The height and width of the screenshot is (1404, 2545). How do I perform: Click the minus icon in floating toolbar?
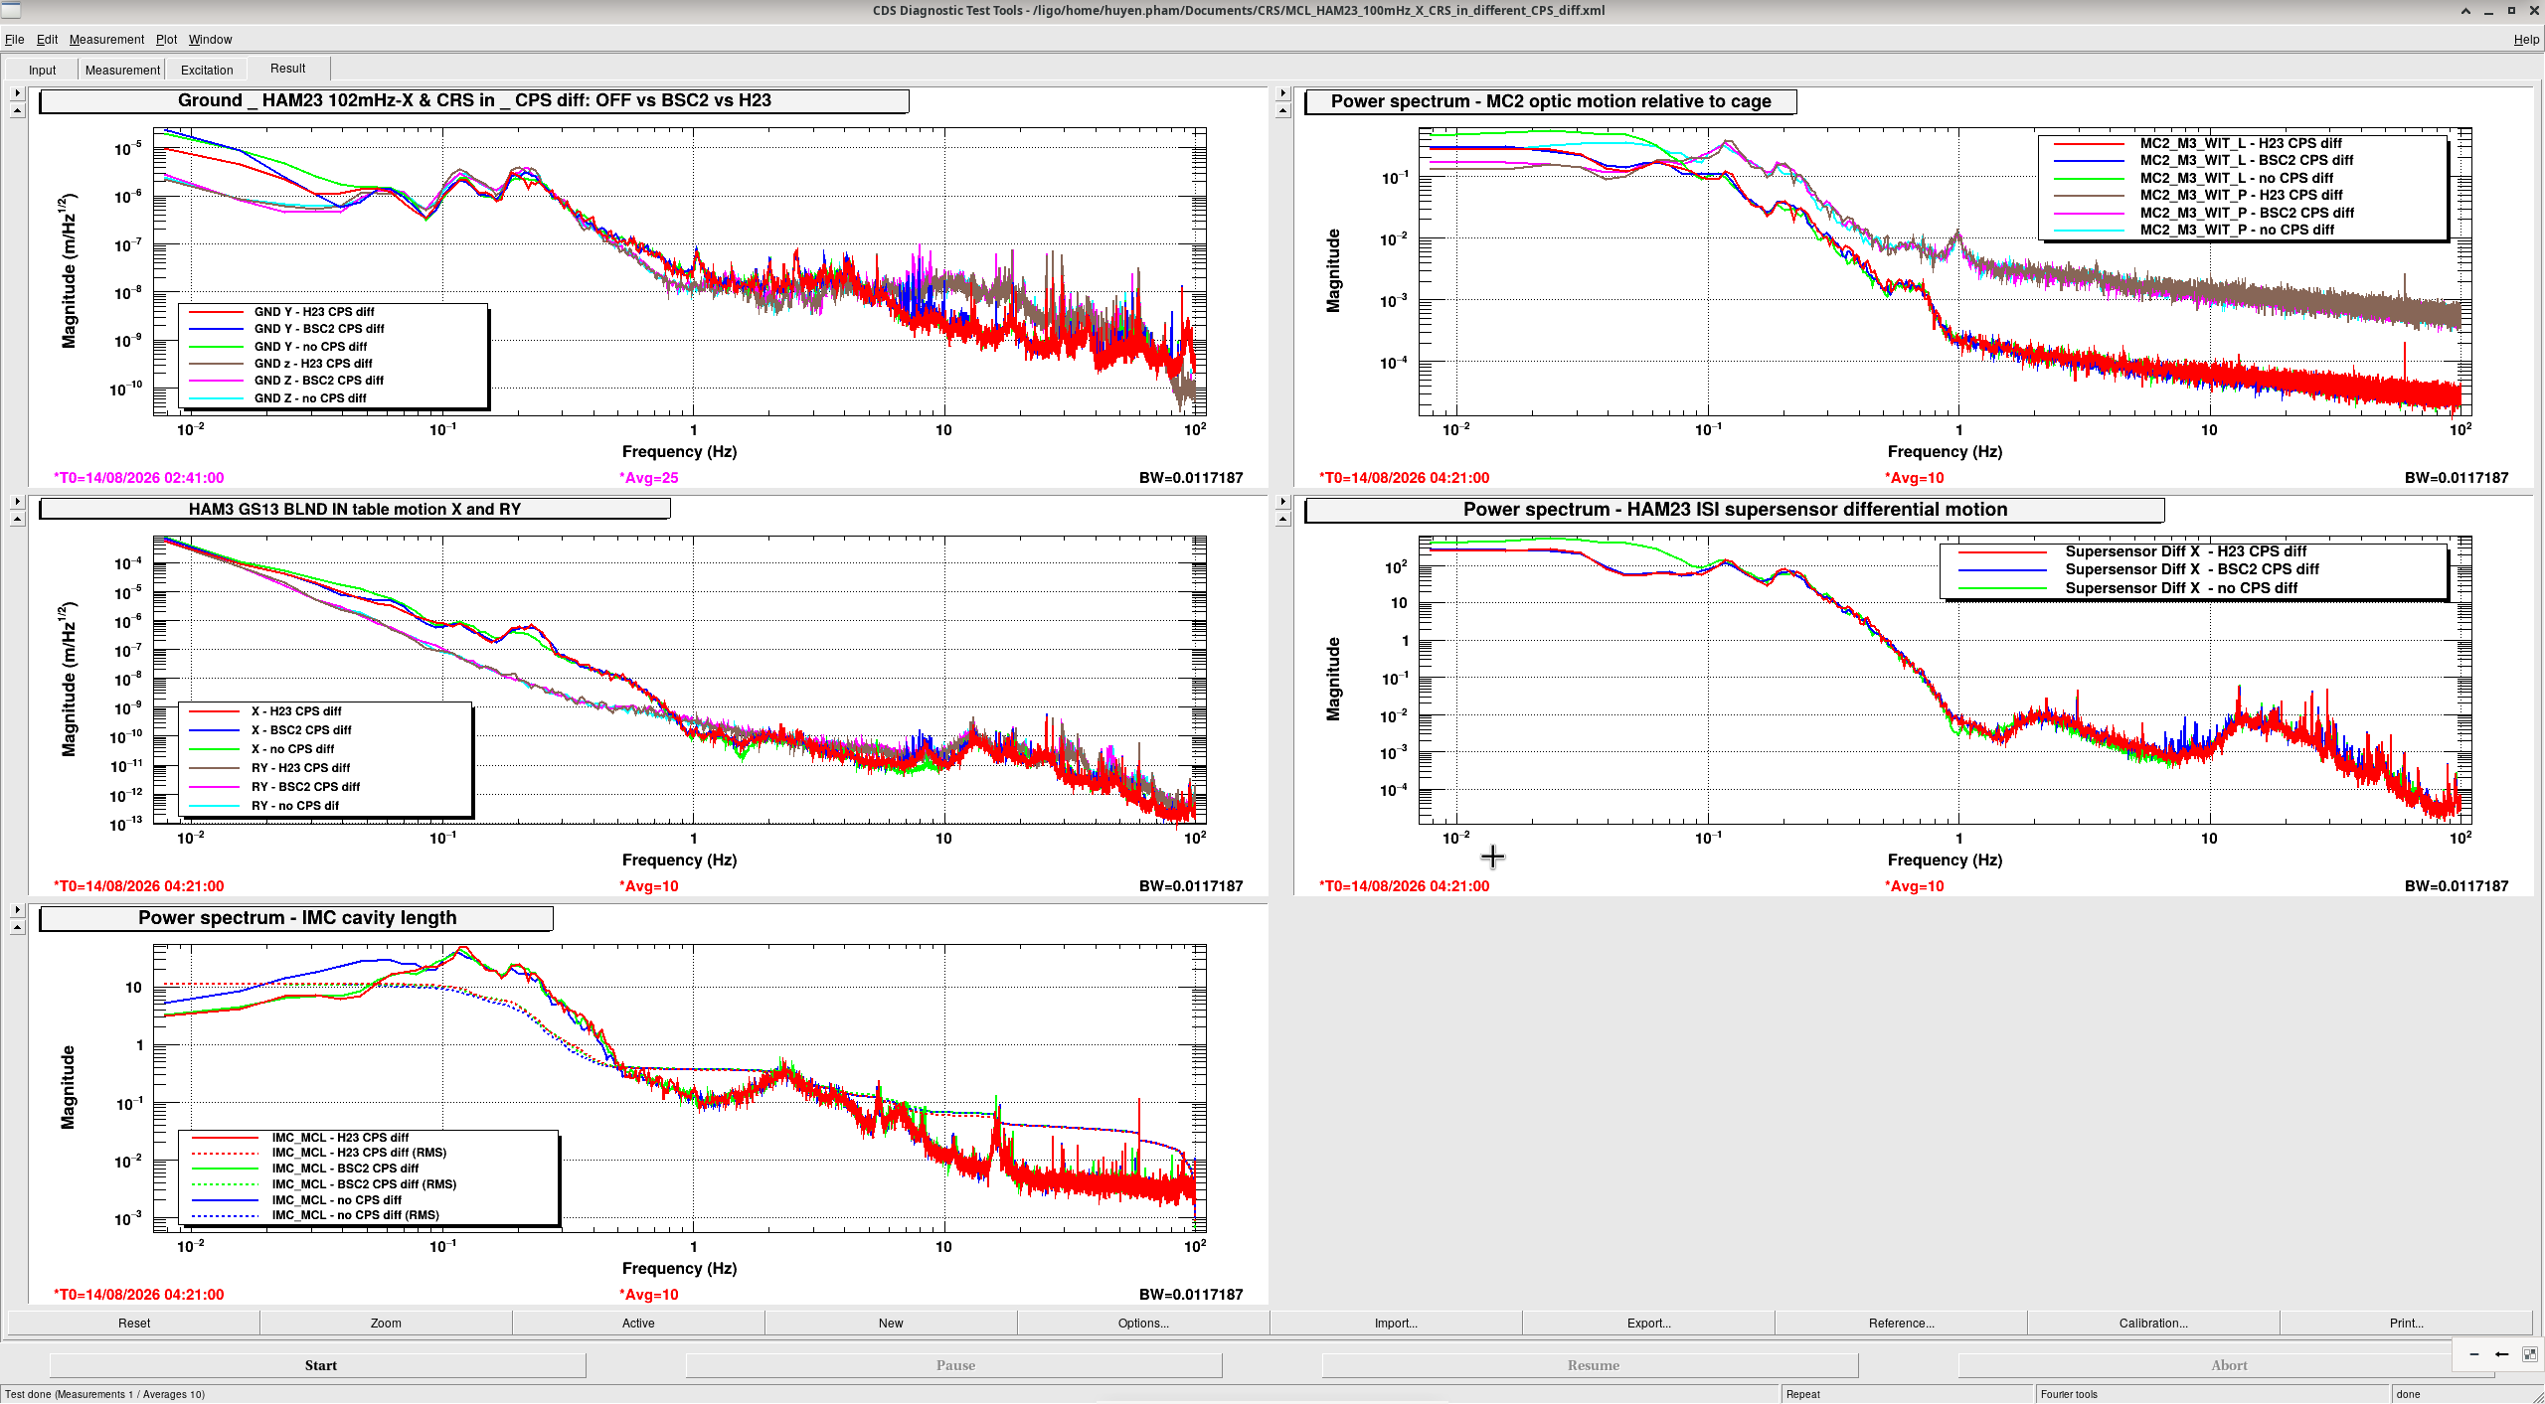point(2474,1354)
